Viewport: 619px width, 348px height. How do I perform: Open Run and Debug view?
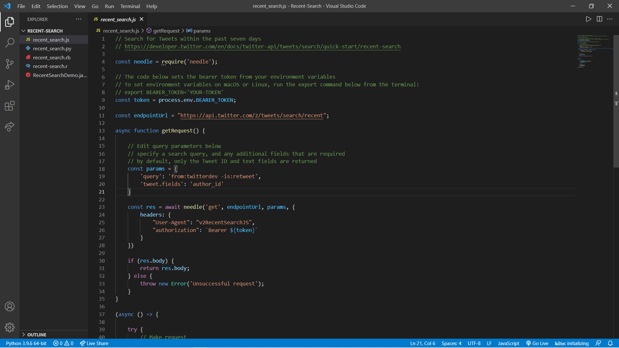10,85
